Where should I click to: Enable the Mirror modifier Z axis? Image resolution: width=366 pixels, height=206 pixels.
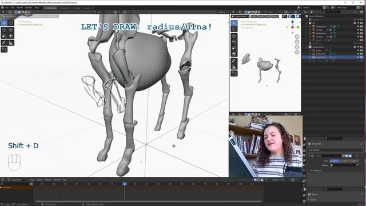[354, 161]
